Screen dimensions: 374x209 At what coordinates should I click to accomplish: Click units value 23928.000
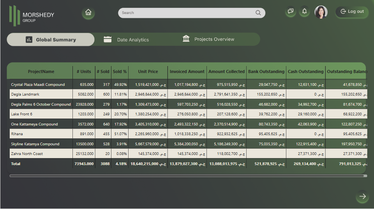coord(85,104)
